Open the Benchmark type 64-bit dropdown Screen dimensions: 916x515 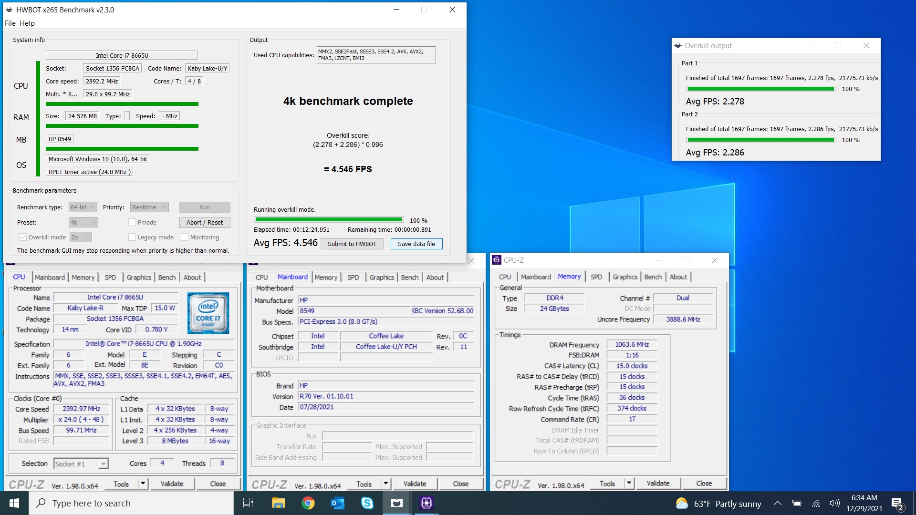83,207
